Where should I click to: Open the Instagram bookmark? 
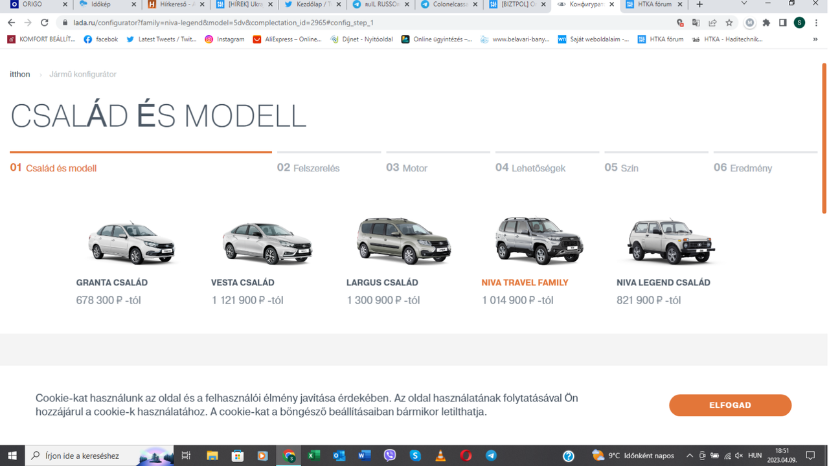tap(225, 39)
